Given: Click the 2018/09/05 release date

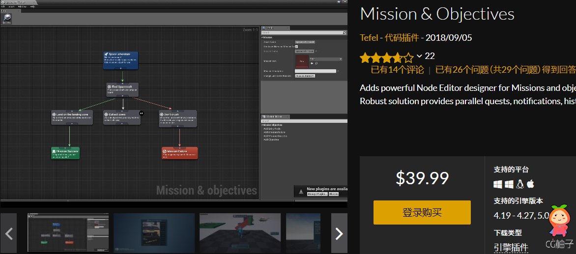Looking at the screenshot, I should pyautogui.click(x=449, y=37).
